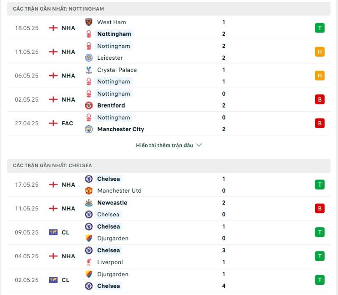Click the FAC competition label on 27.04.25
338x295 pixels.
67,123
